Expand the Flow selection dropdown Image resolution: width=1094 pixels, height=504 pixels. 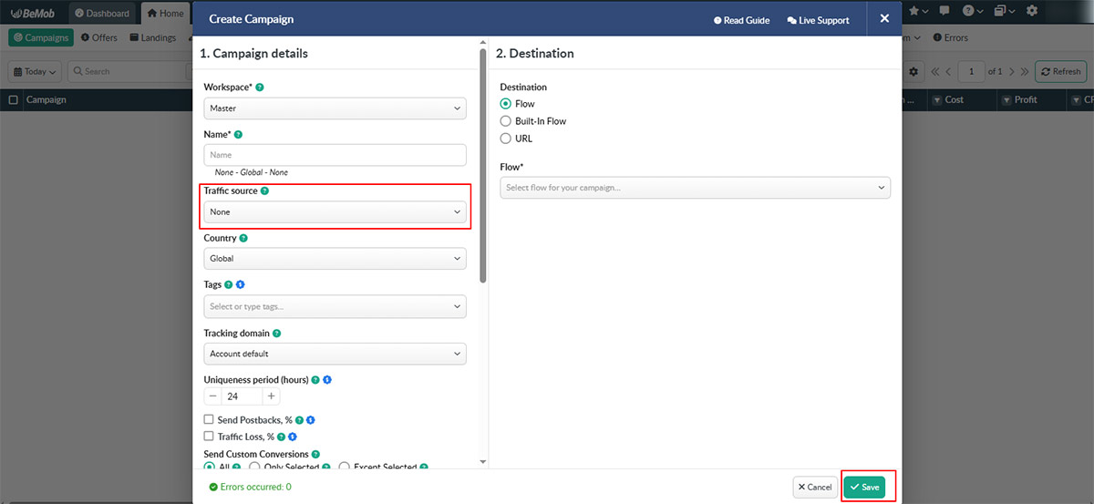695,188
